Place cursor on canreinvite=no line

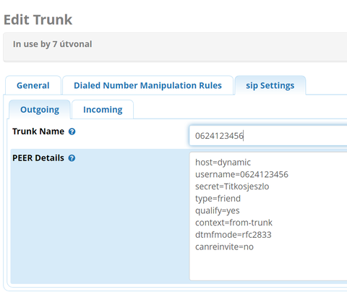(x=224, y=246)
